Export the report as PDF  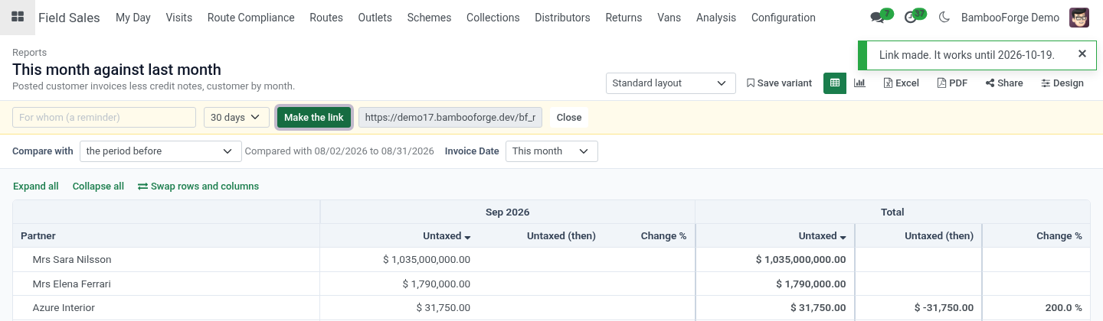click(952, 83)
